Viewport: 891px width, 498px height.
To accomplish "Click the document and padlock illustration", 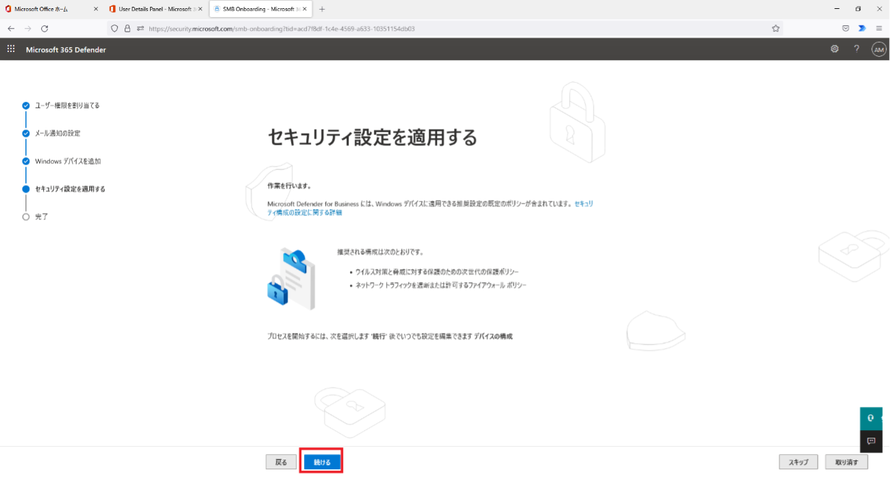I will tap(291, 279).
